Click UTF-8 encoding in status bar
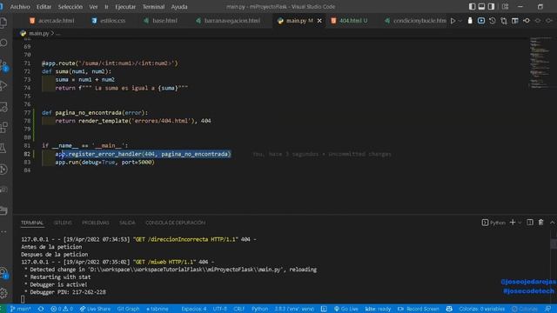Image resolution: width=557 pixels, height=313 pixels. point(220,309)
